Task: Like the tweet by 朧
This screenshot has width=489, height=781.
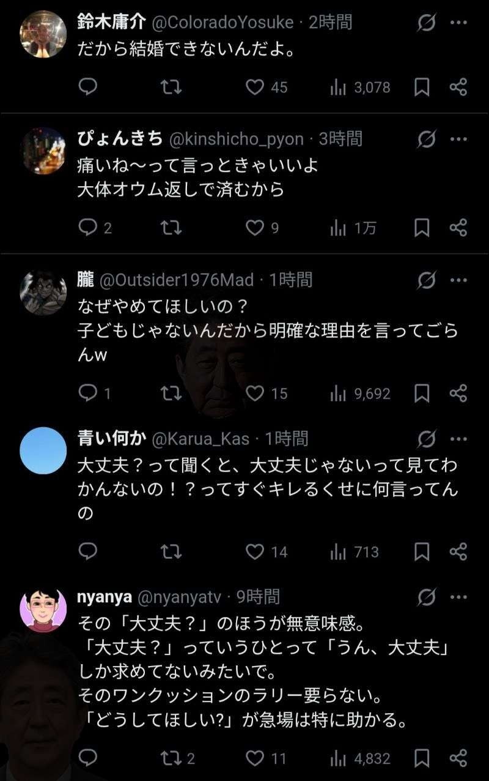Action: (254, 393)
